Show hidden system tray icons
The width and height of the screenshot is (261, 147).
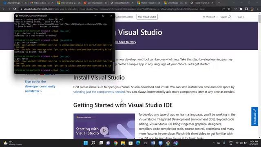tap(214, 143)
